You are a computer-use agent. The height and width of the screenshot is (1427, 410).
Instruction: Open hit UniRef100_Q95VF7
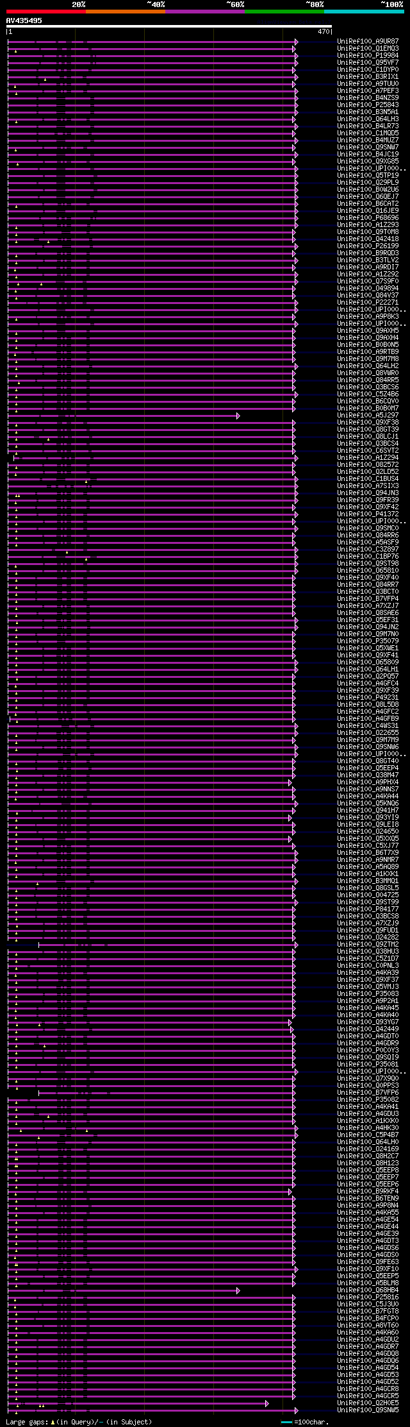pos(368,63)
